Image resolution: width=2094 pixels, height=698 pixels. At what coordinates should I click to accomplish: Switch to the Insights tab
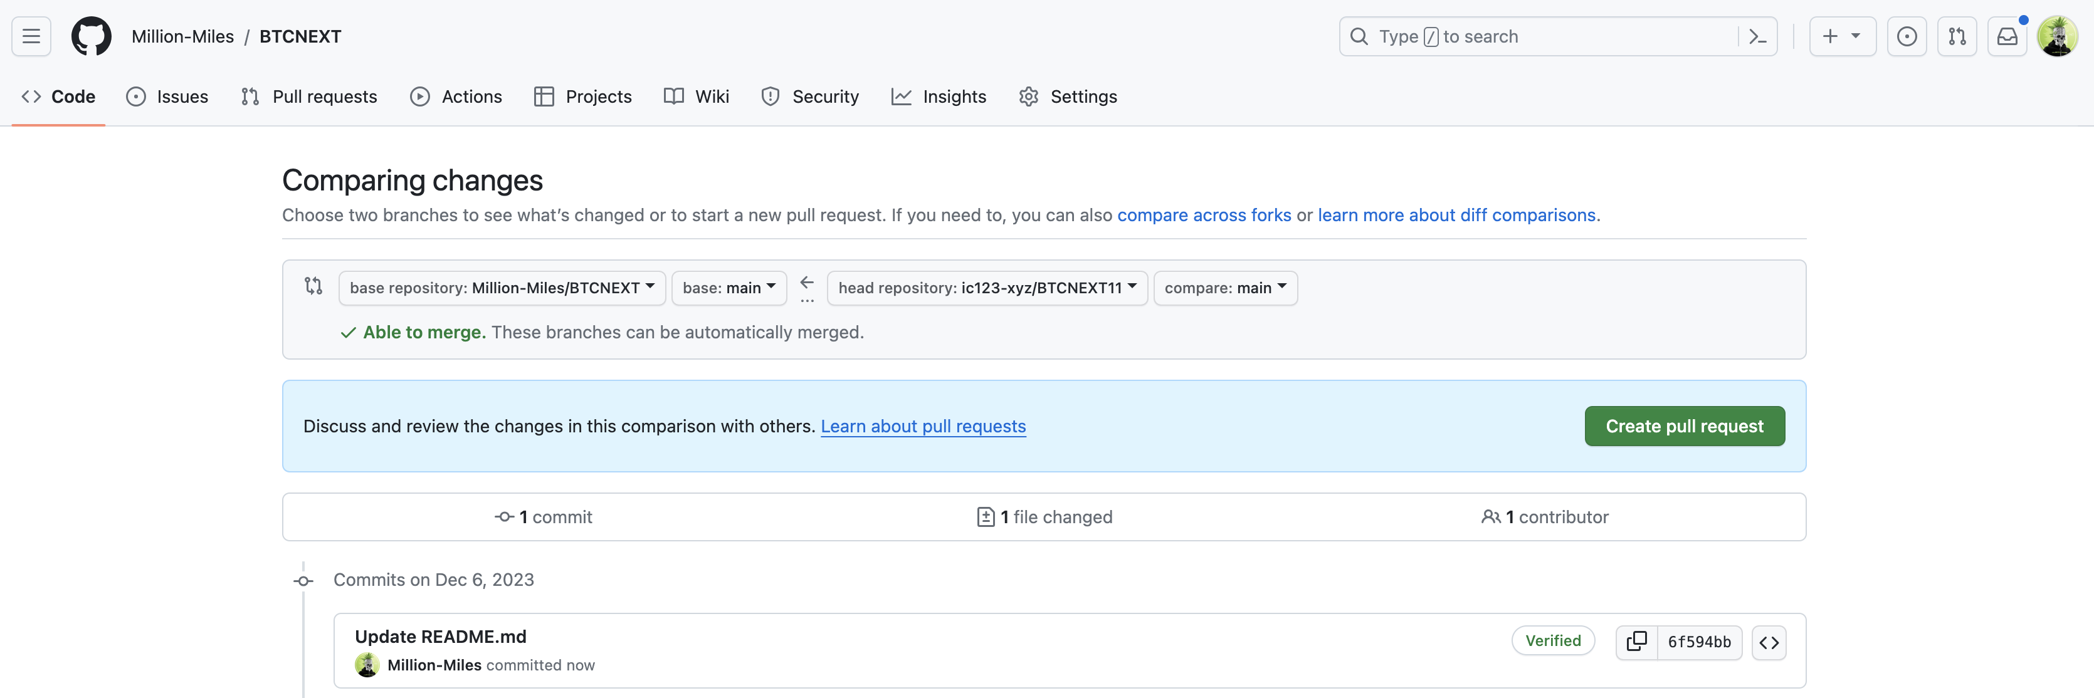click(x=939, y=96)
